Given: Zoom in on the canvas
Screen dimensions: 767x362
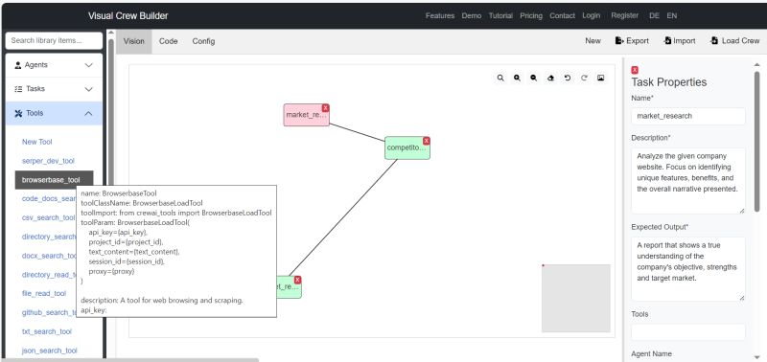Looking at the screenshot, I should pos(517,78).
